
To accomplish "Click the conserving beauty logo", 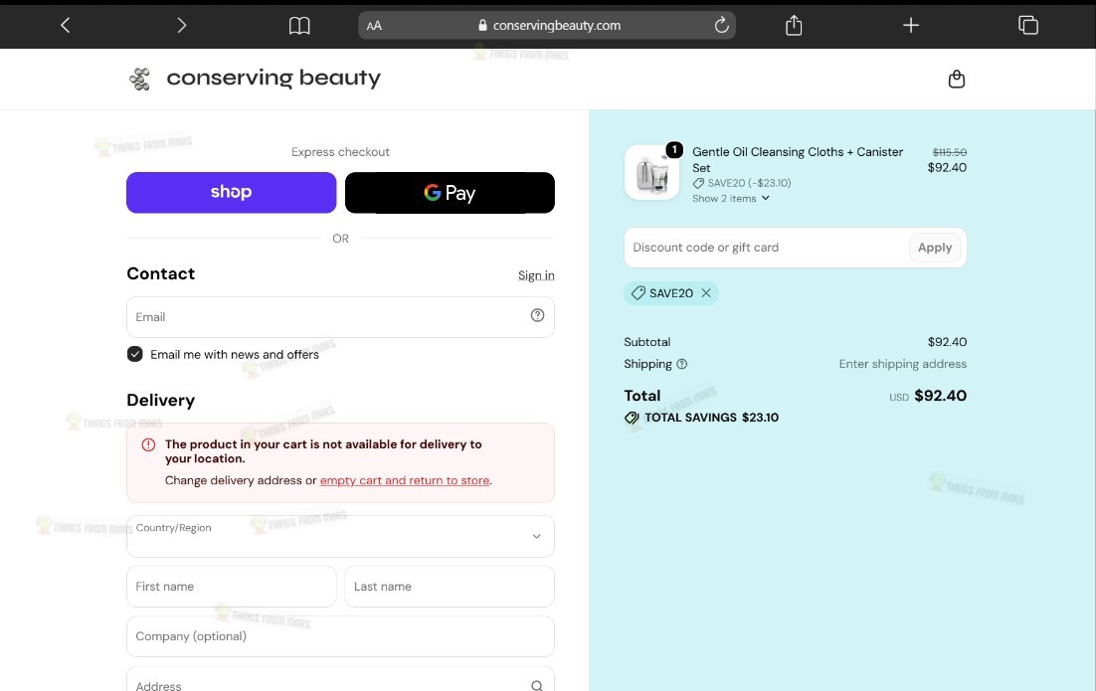I will [x=256, y=79].
